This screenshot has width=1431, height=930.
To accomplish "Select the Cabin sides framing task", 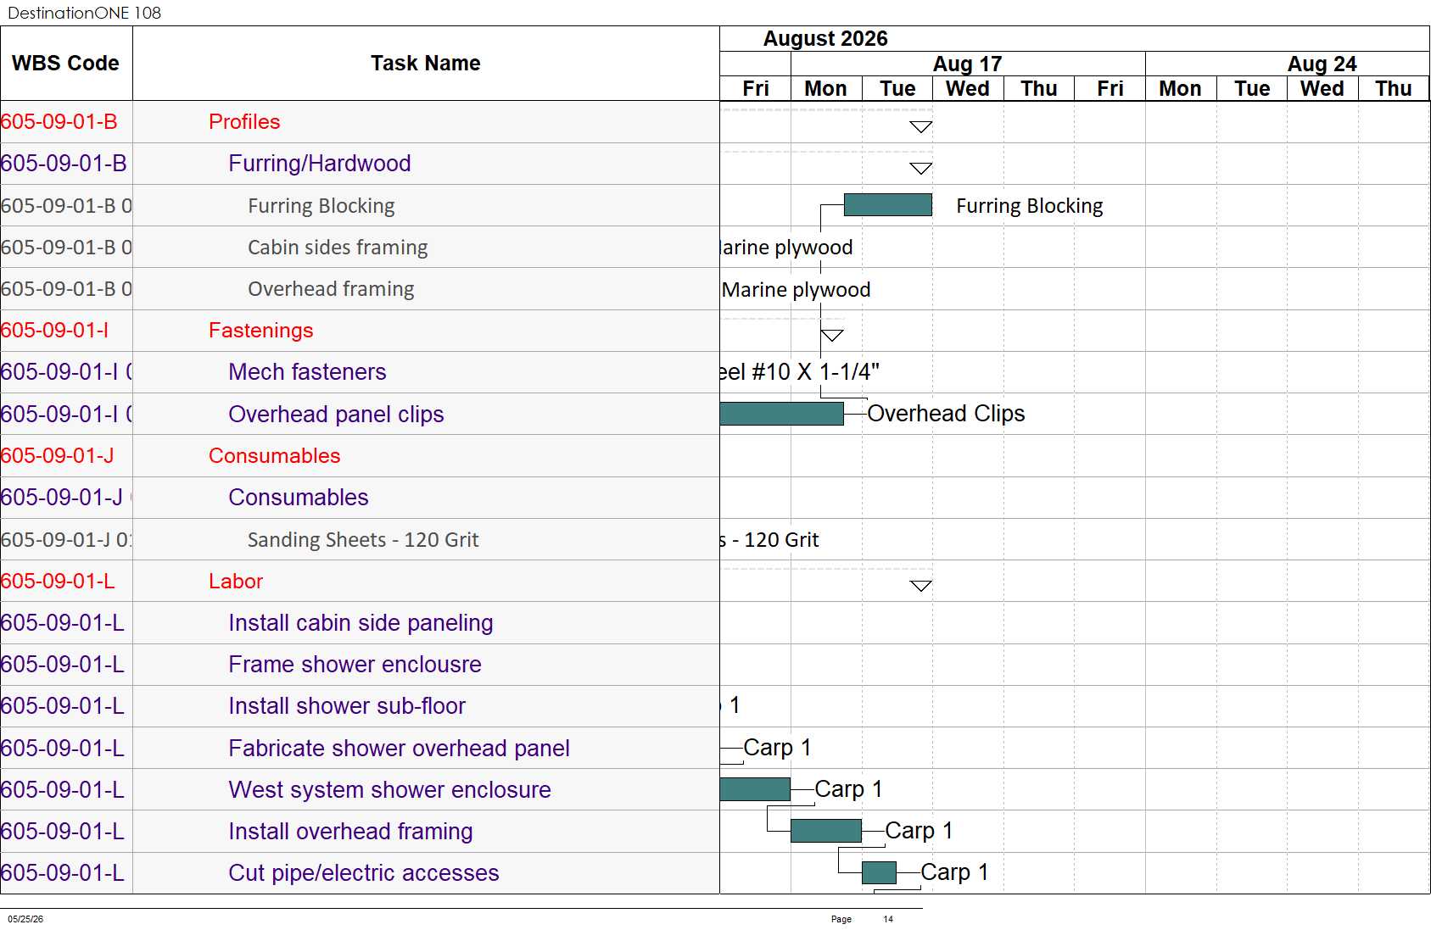I will (338, 248).
